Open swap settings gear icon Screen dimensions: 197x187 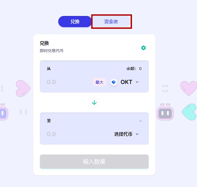pyautogui.click(x=143, y=48)
